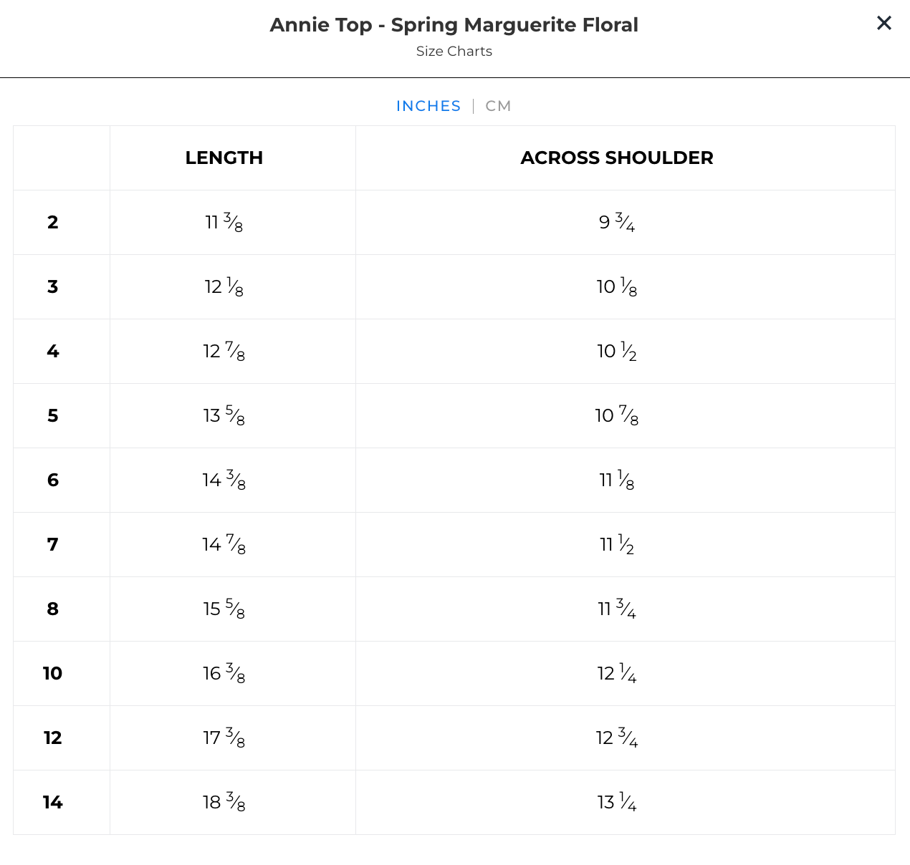Click the length value for size 8
Viewport: 910px width, 865px height.
224,609
